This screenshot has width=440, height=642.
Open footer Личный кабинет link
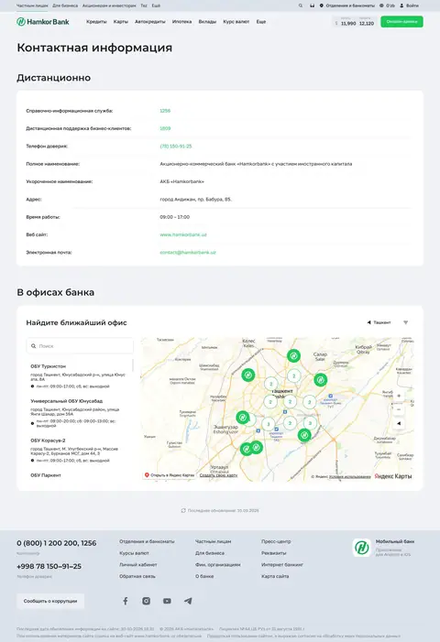coord(138,565)
